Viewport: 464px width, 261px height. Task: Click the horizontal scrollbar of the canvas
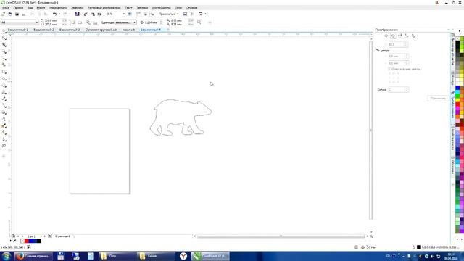pos(281,236)
